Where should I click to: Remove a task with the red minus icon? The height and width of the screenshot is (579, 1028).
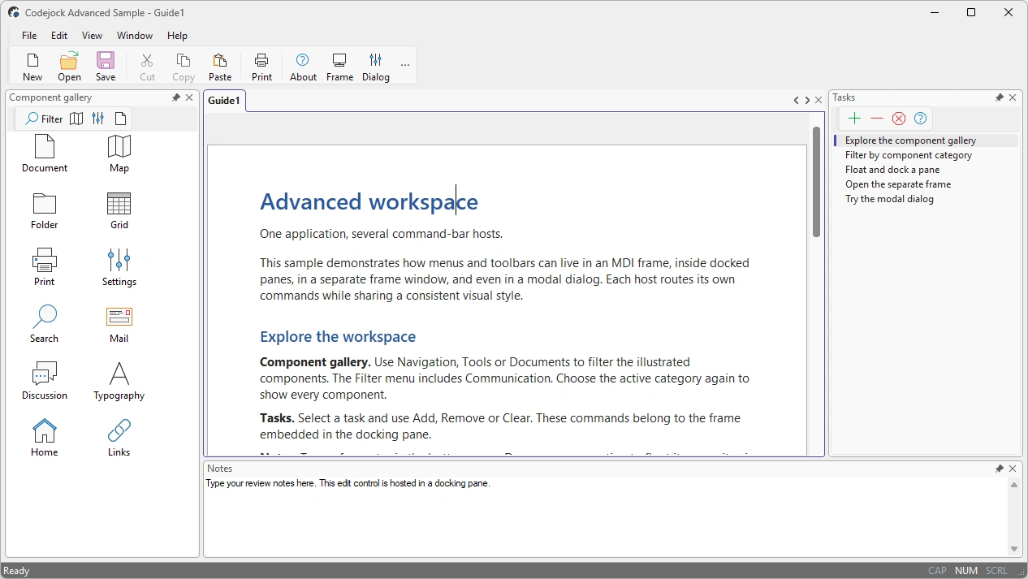[876, 119]
